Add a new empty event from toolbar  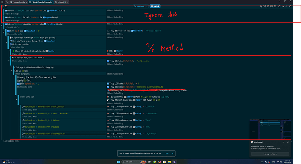[x=261, y=7]
